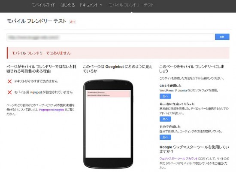Open the viewport link
Viewport: 236px width, 172px height.
pos(36,92)
